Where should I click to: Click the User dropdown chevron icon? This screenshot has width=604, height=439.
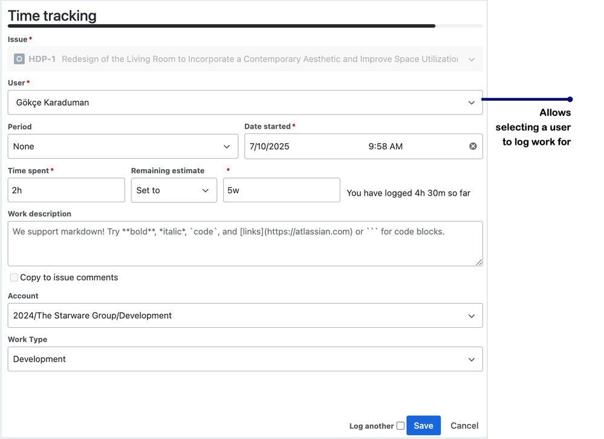pyautogui.click(x=472, y=103)
